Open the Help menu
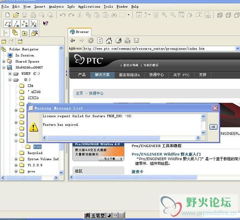240x220 pixels. tap(135, 6)
